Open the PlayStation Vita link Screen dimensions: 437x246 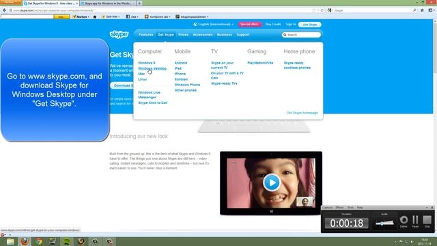260,63
